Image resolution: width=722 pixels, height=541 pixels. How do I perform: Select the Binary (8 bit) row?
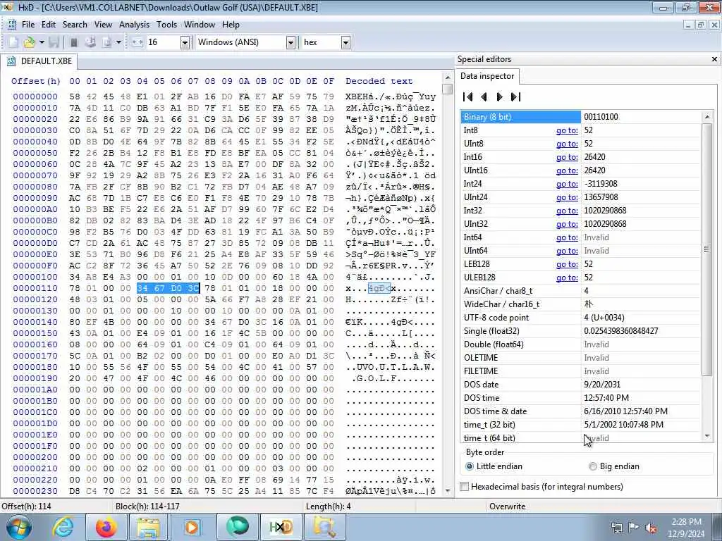[x=580, y=117]
